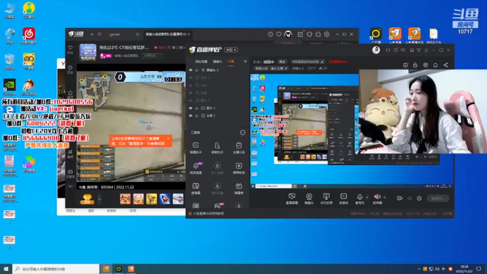Add a 摄像头 source from bottom toolbar
This screenshot has width=487, height=274.
(x=309, y=198)
